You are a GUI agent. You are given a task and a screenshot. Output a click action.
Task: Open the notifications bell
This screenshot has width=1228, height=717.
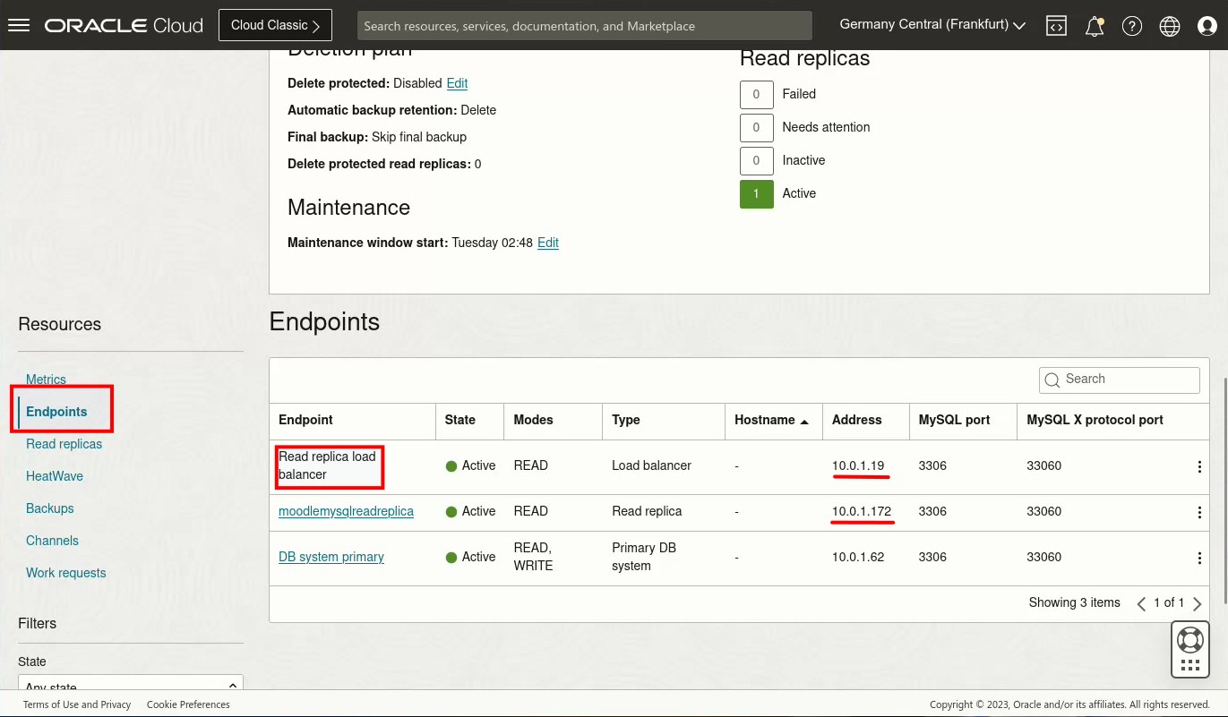[x=1094, y=26]
